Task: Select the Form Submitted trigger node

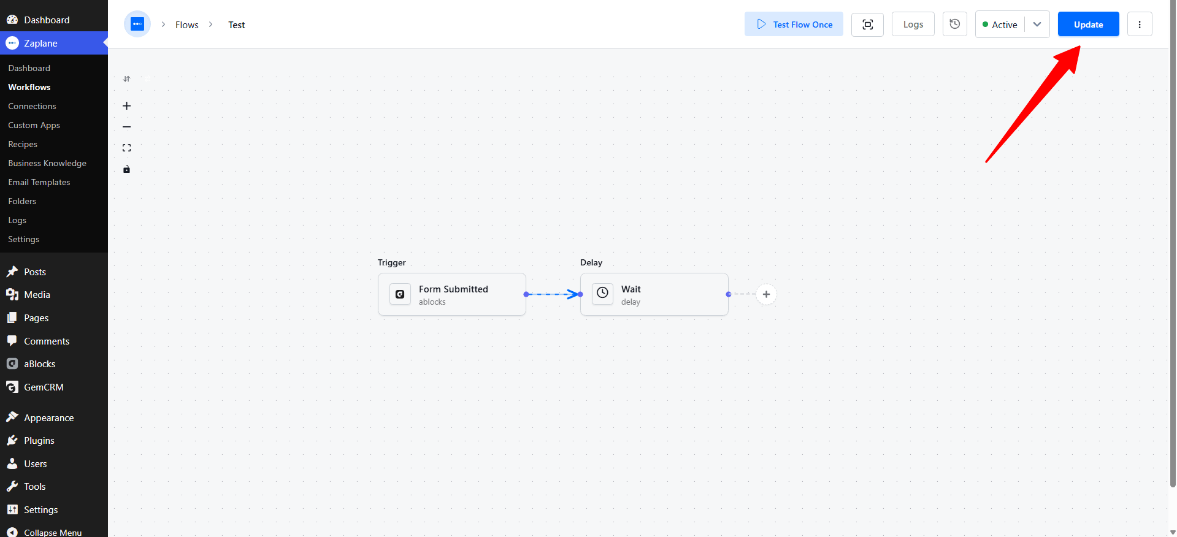Action: [x=452, y=294]
